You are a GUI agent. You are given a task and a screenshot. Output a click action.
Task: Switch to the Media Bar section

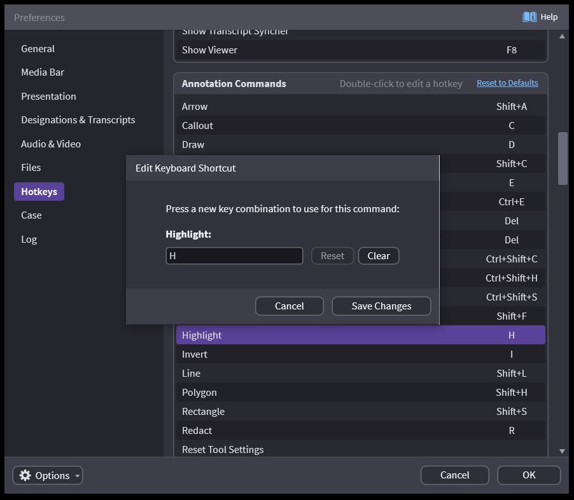[x=43, y=72]
